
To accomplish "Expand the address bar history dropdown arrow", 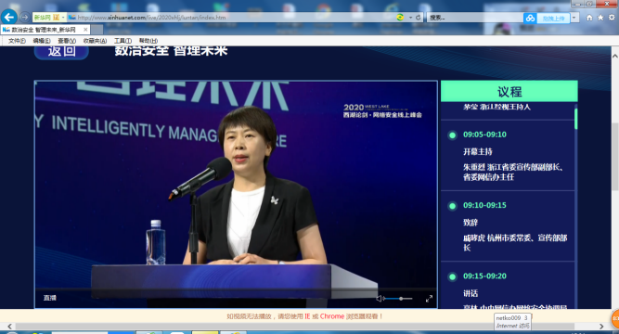I will tap(410, 18).
